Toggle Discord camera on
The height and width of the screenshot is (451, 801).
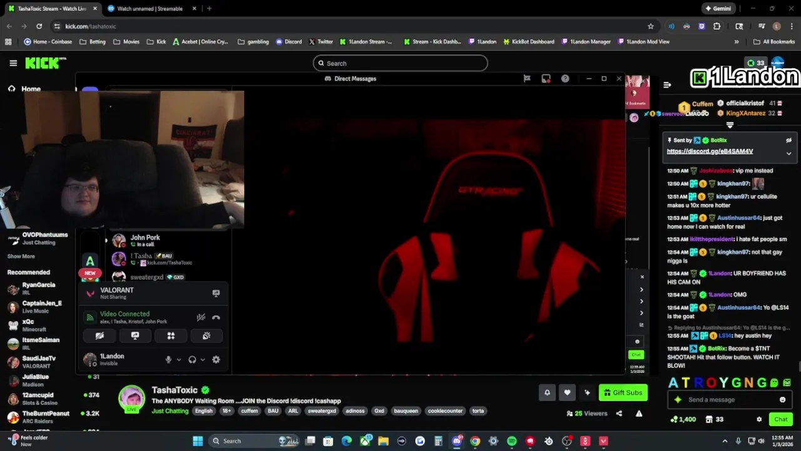point(99,336)
